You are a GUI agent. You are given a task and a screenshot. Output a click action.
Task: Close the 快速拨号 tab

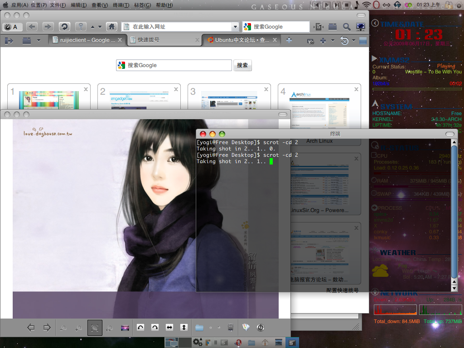(198, 40)
